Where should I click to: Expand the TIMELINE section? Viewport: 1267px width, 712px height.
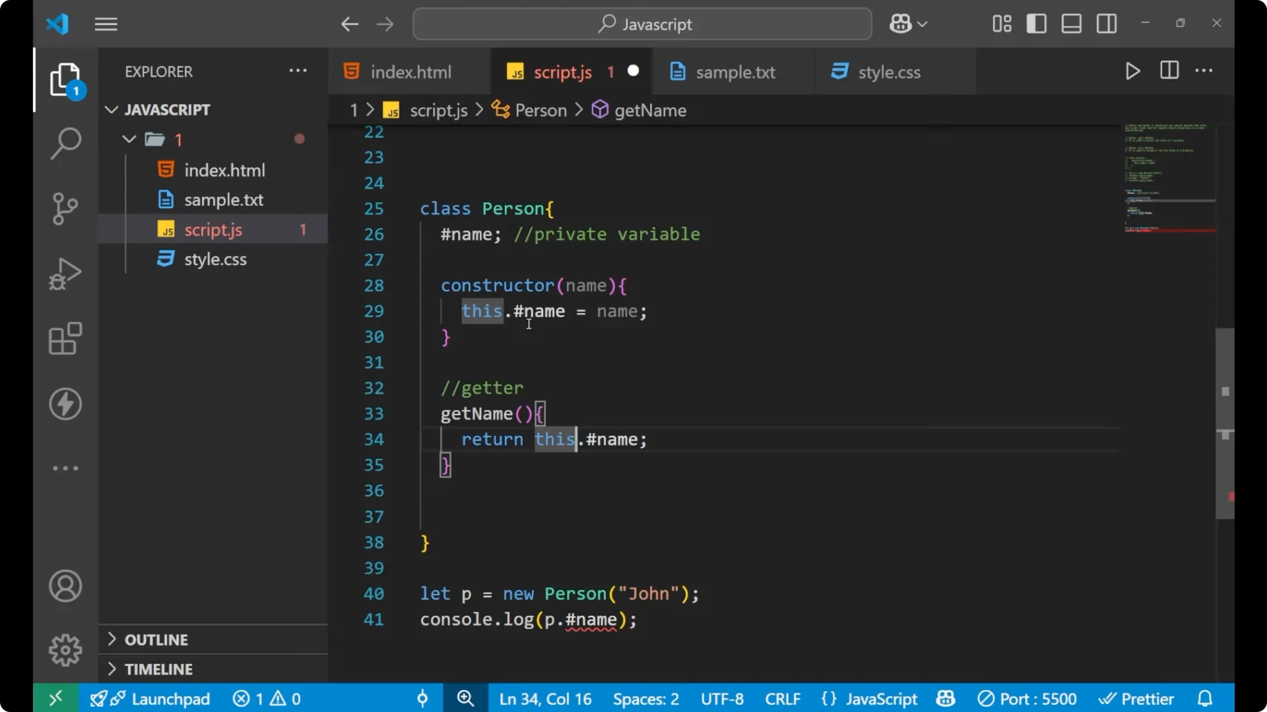pos(160,668)
